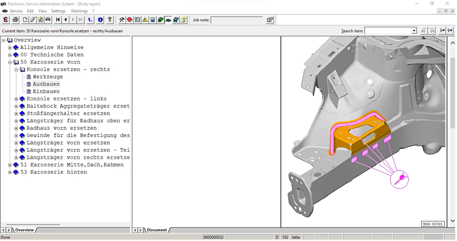Screen dimensions: 457x241
Task: Collapse the 50 Karosserie vorn node
Action: pos(10,62)
